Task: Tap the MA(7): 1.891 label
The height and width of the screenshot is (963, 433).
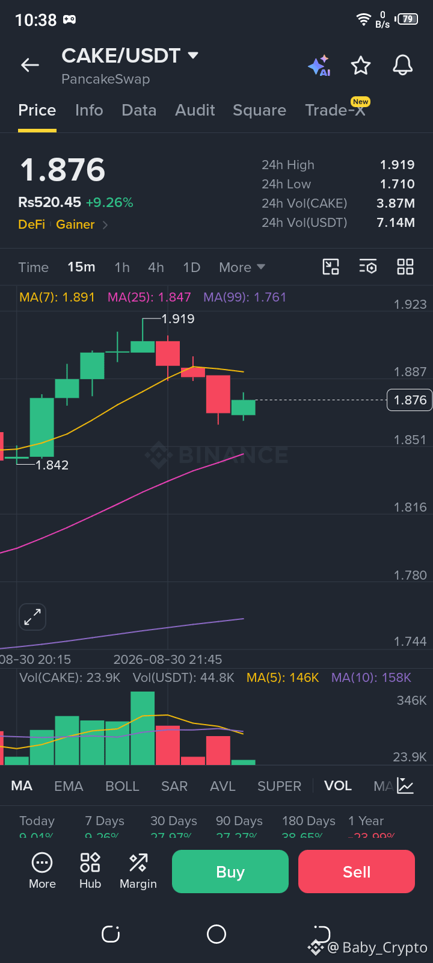Action: (x=57, y=297)
